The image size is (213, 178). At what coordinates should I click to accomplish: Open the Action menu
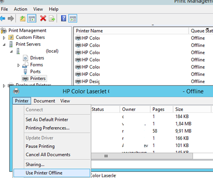click(20, 9)
